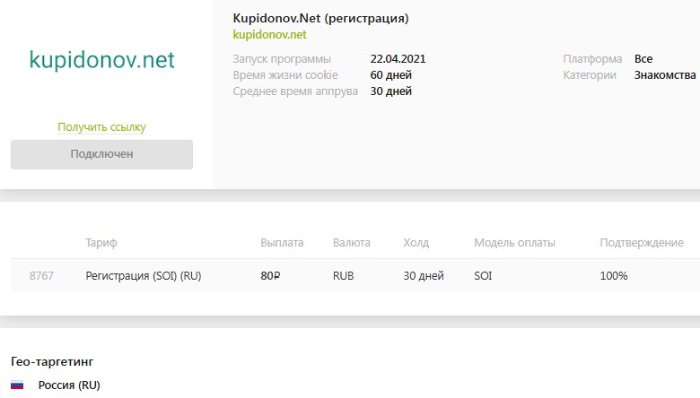Click the 80₽ payout value
This screenshot has height=398, width=700.
pos(269,276)
